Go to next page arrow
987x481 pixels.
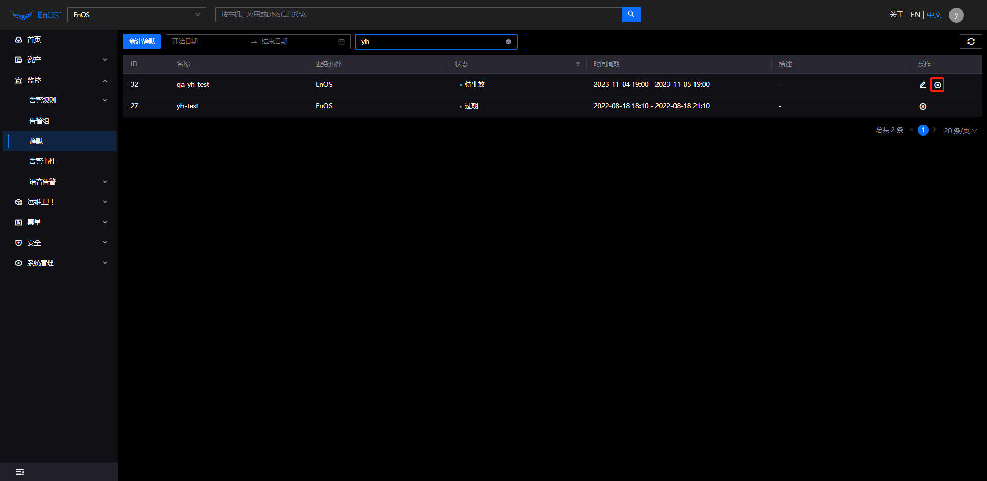(934, 130)
